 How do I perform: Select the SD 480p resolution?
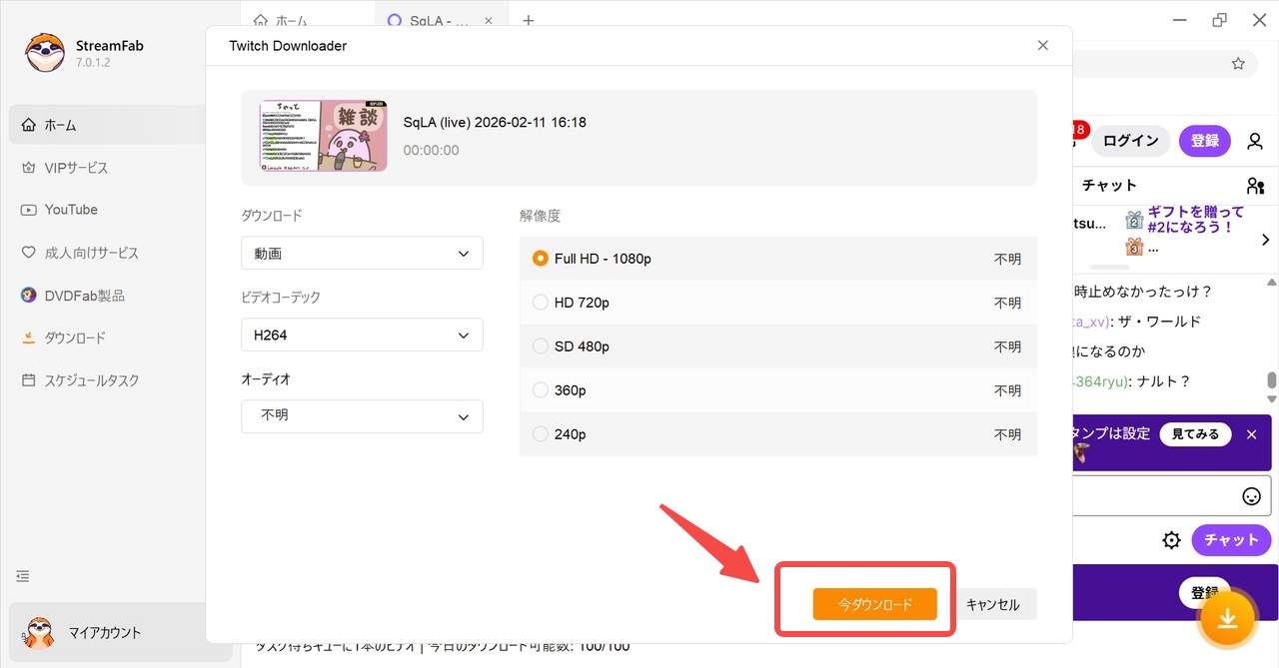click(x=541, y=346)
